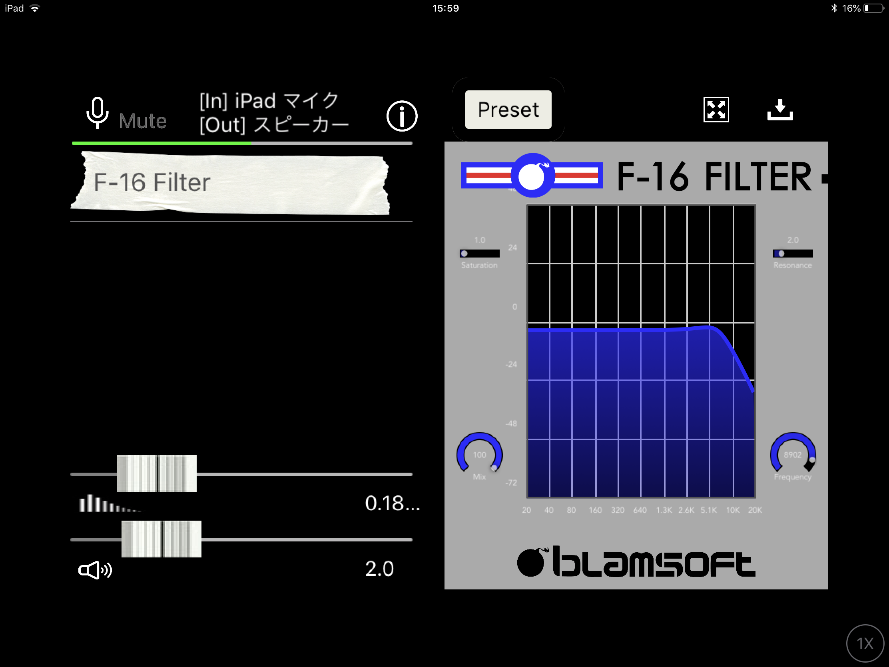Tap the battery status icon
The width and height of the screenshot is (889, 667).
873,8
